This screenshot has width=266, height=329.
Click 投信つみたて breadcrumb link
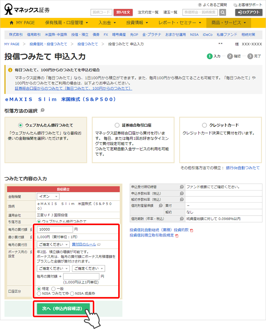click(x=87, y=44)
